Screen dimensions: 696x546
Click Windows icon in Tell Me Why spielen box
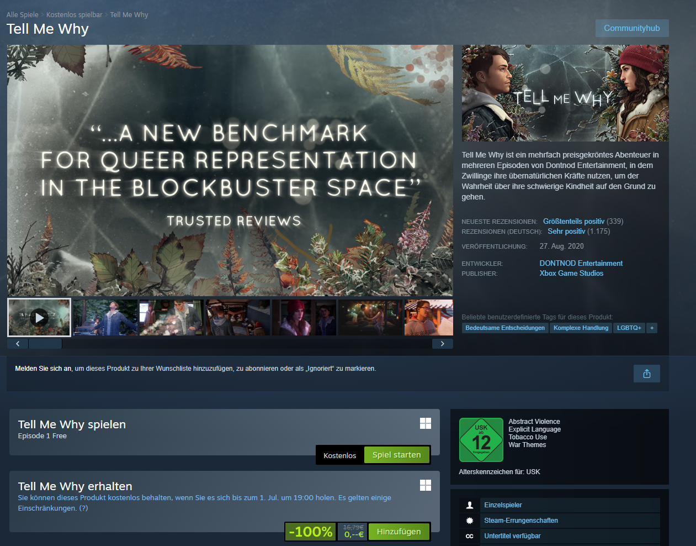(x=426, y=423)
